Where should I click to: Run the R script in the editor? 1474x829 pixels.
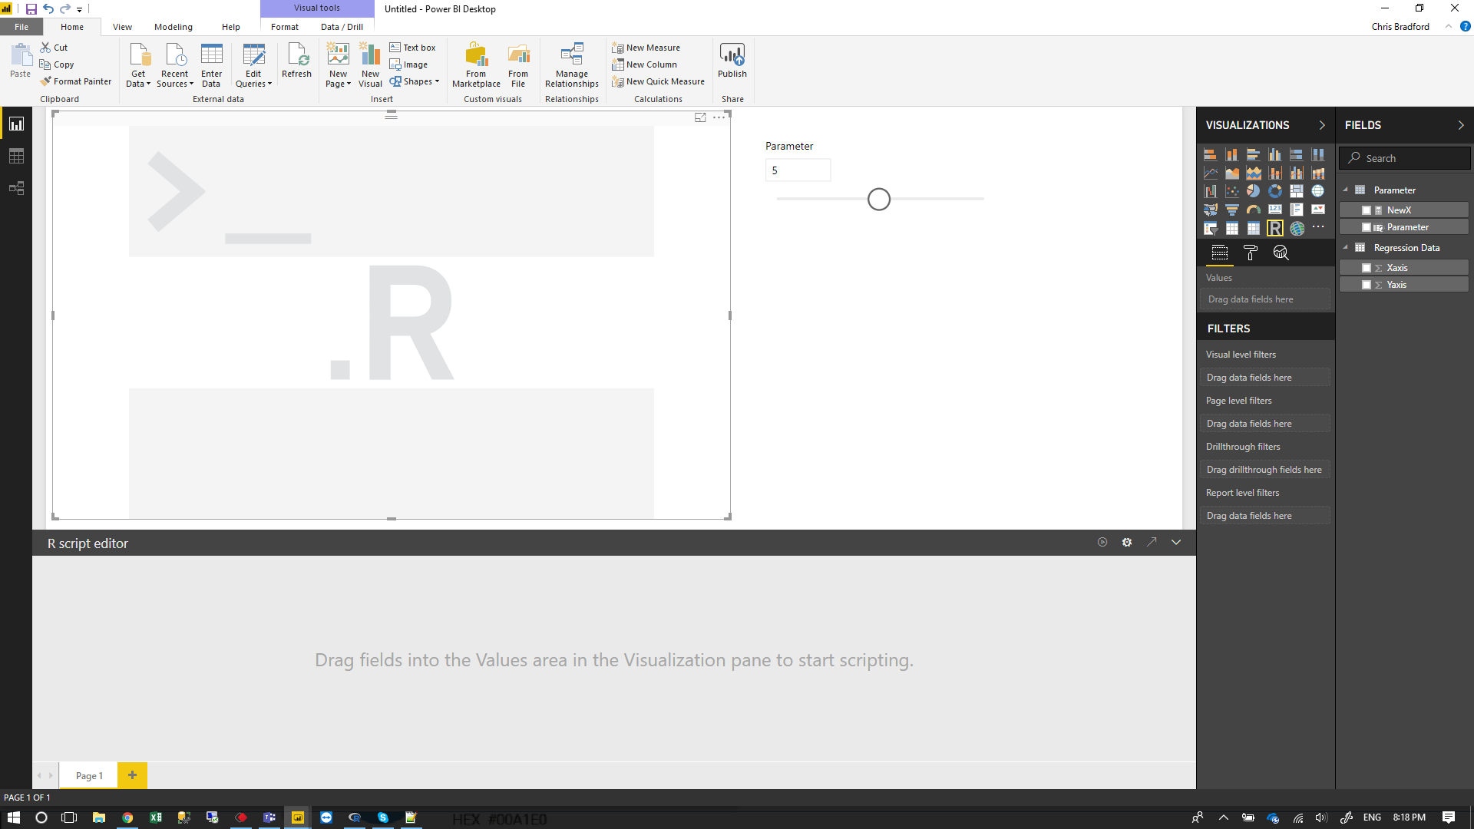tap(1102, 542)
